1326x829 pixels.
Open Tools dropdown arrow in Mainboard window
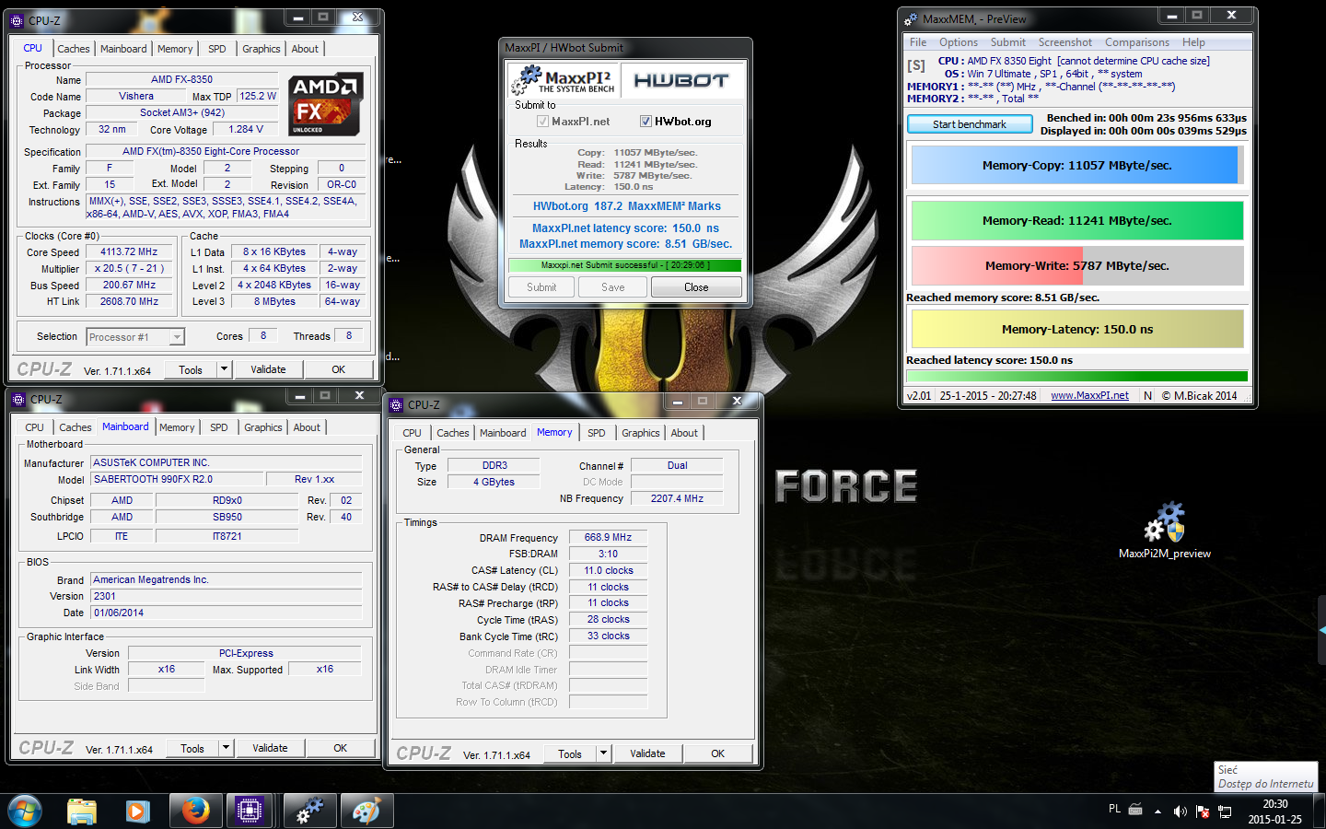[226, 748]
